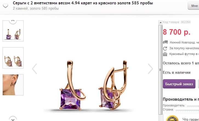Show next product photo with right arrow

click(x=150, y=69)
